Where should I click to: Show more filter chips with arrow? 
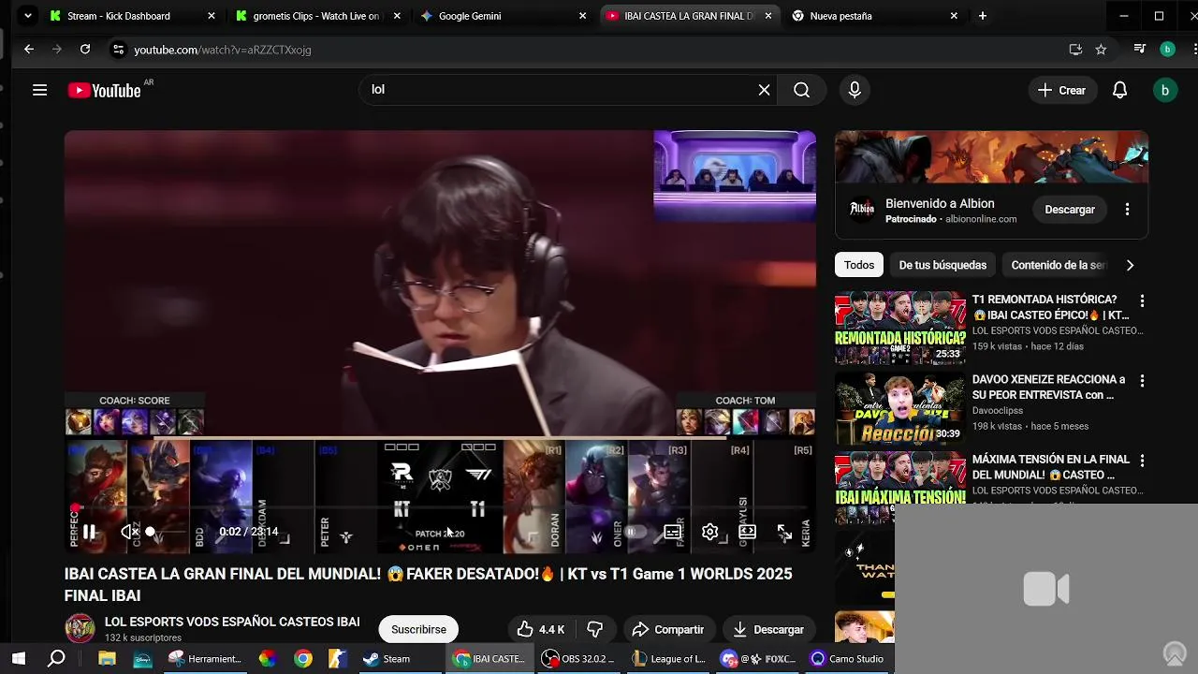tap(1130, 265)
